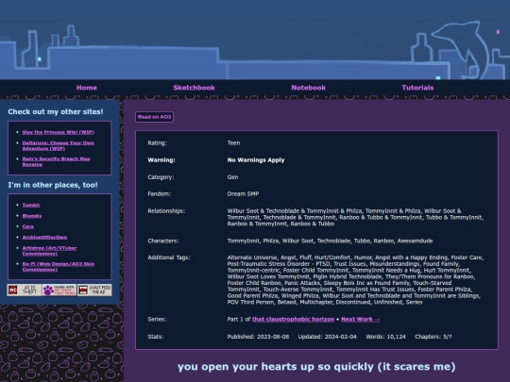This screenshot has height=382, width=510.
Task: Go to the Next Work link
Action: tap(360, 320)
